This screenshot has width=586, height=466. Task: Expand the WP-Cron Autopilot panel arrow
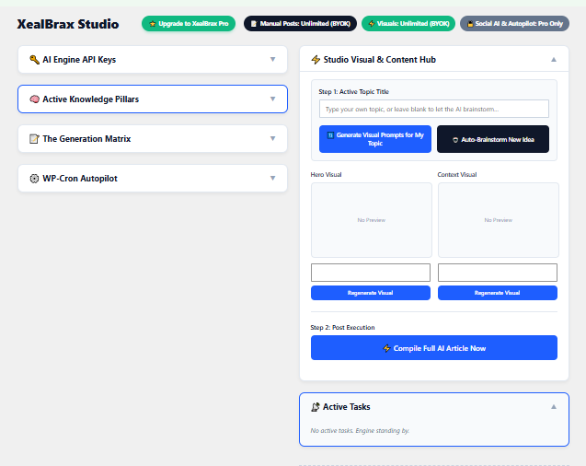pyautogui.click(x=273, y=179)
